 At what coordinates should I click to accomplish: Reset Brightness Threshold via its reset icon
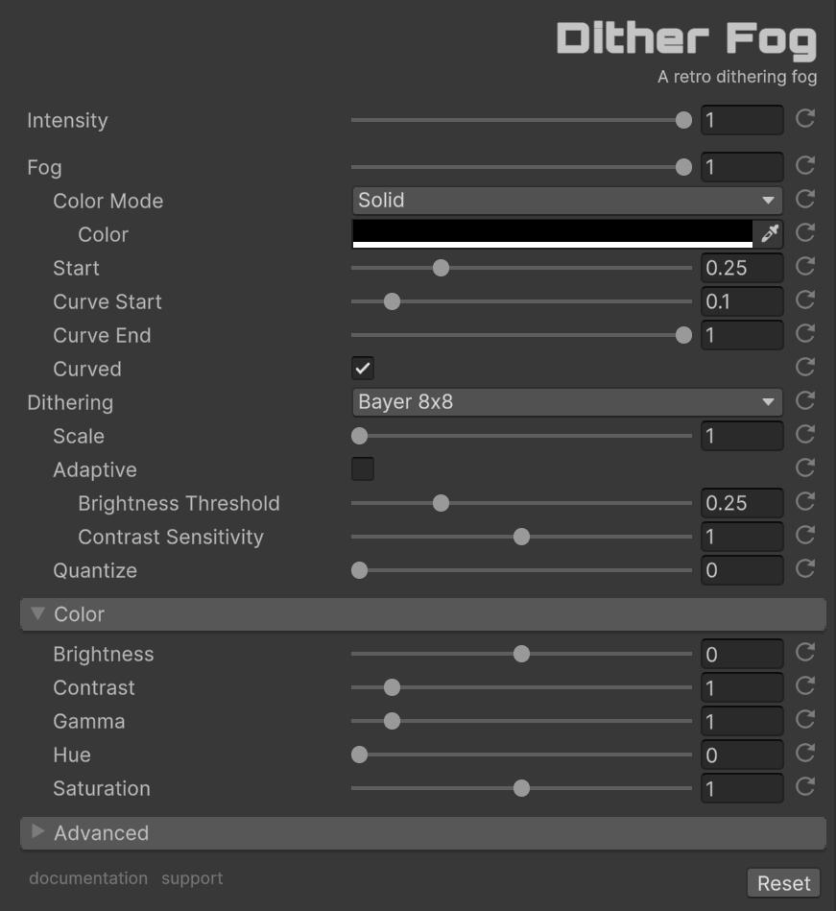pos(805,501)
